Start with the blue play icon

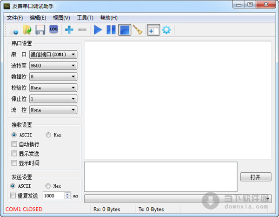click(x=98, y=30)
